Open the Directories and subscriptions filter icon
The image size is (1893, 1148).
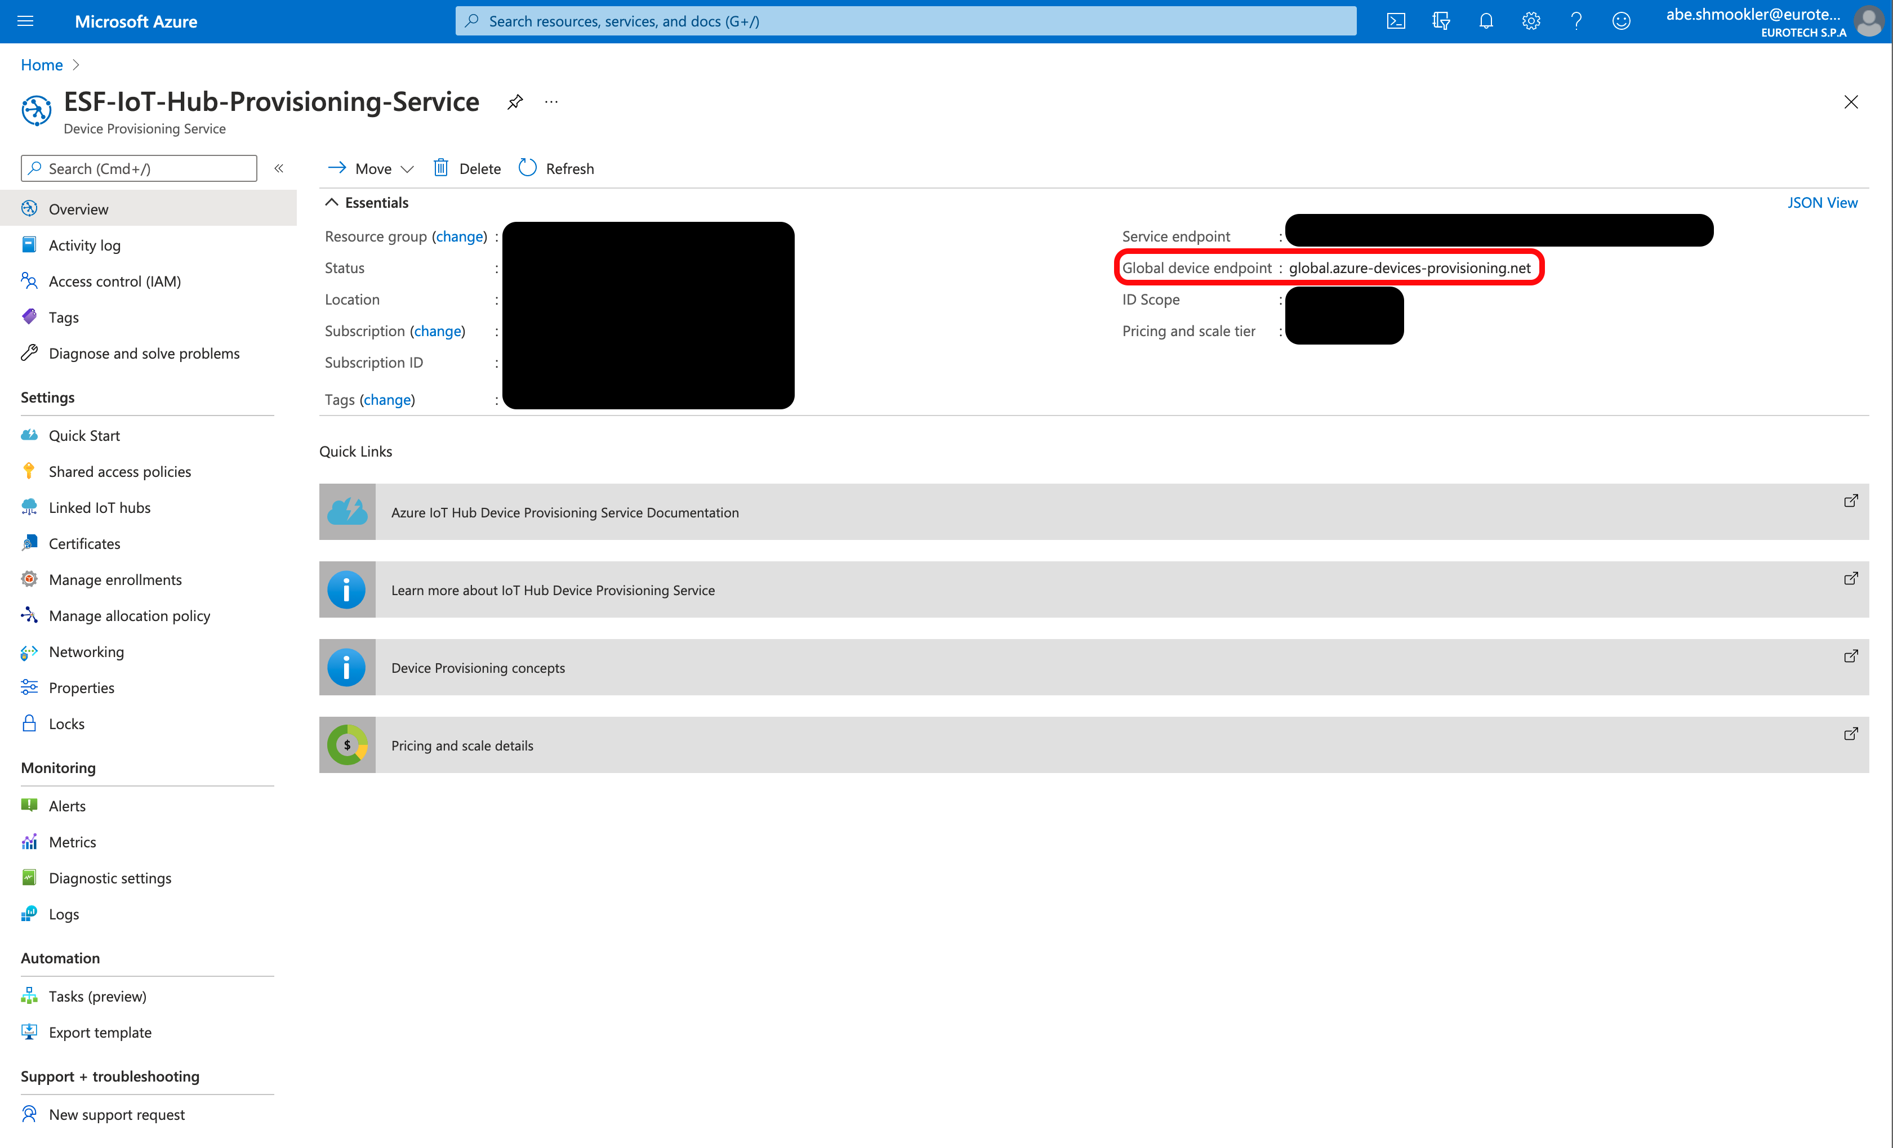tap(1441, 21)
